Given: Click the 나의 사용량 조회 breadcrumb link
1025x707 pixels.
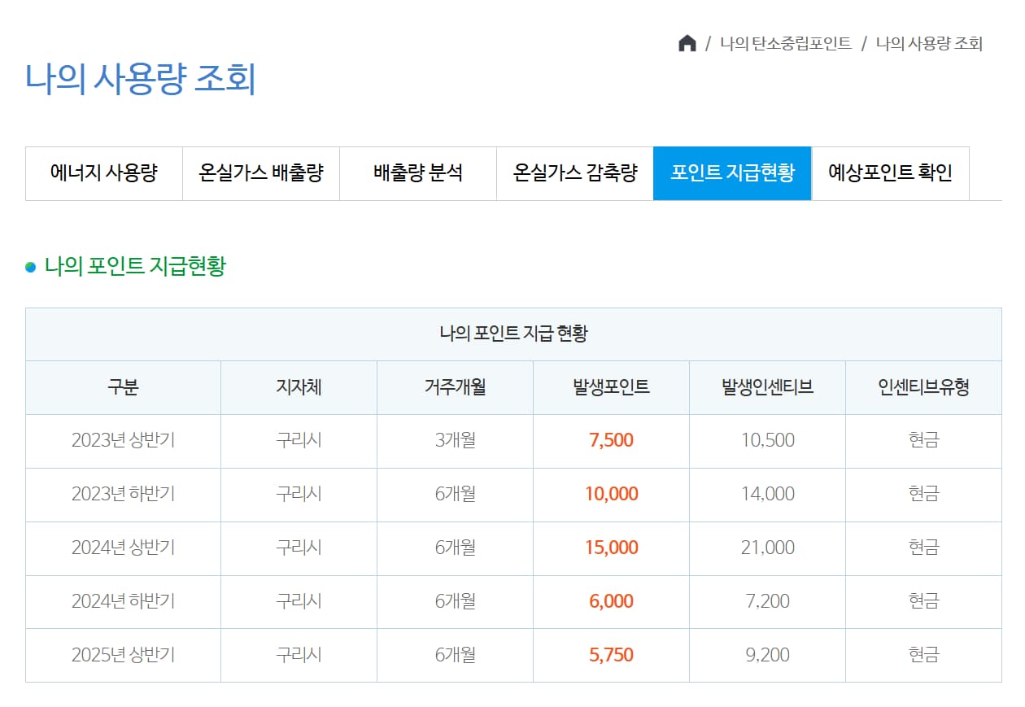Looking at the screenshot, I should pos(928,44).
